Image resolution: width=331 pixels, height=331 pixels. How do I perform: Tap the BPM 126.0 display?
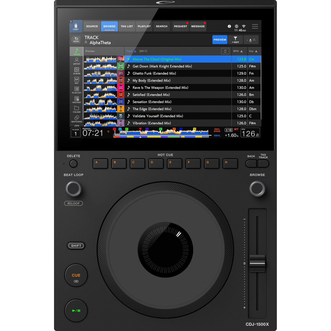250,133
